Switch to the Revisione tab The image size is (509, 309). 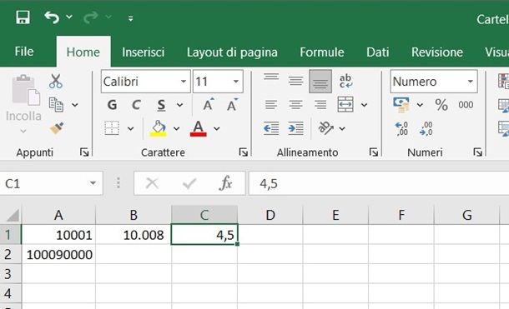(437, 52)
